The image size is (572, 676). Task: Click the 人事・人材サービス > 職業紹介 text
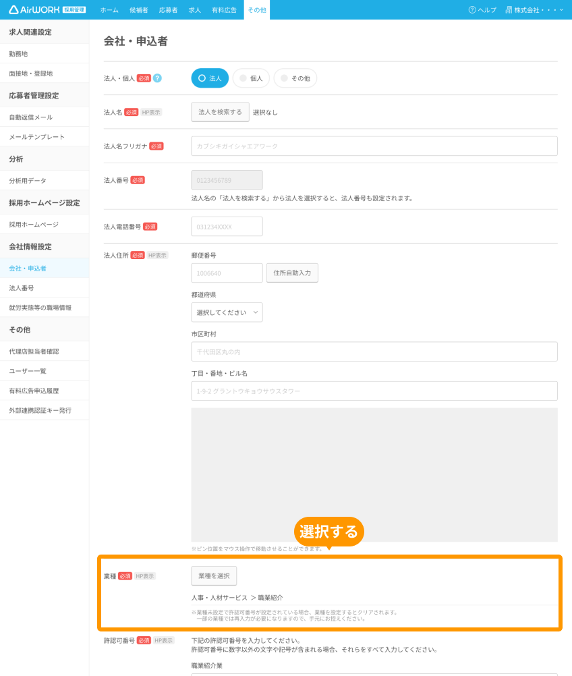coord(237,598)
